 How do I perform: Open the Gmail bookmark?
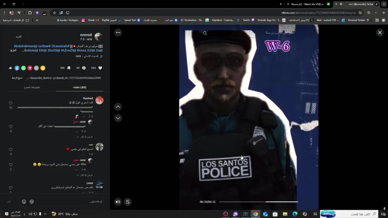click(x=93, y=20)
